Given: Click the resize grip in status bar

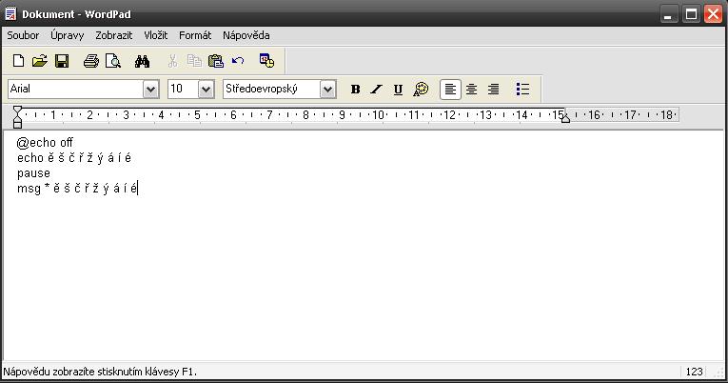Looking at the screenshot, I should [720, 372].
